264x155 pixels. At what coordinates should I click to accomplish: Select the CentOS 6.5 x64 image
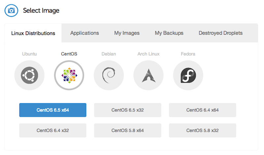click(x=53, y=110)
